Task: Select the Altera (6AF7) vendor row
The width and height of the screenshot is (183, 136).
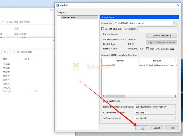Action: tap(108, 65)
